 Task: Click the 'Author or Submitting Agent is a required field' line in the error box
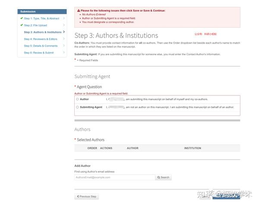click(109, 18)
